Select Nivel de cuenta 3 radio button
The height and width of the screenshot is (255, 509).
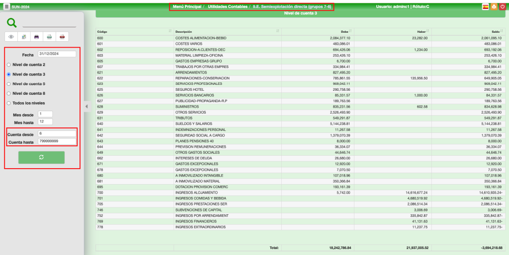point(9,74)
